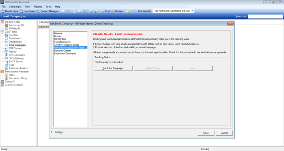
Task: Click the Links button
Action: 193,68
